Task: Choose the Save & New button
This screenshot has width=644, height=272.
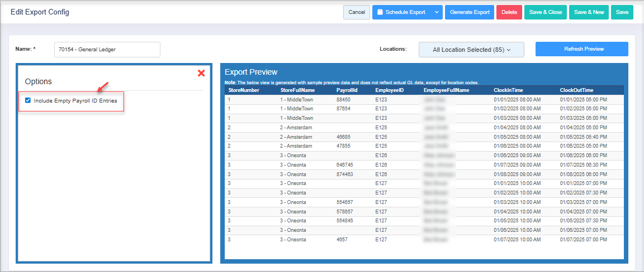Action: [589, 12]
